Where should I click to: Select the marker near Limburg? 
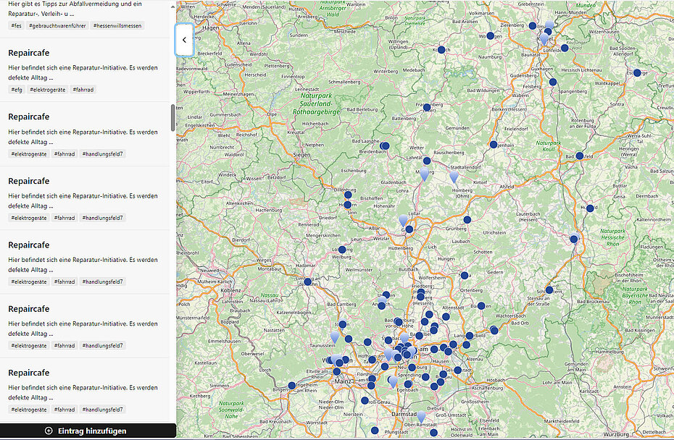pos(307,282)
